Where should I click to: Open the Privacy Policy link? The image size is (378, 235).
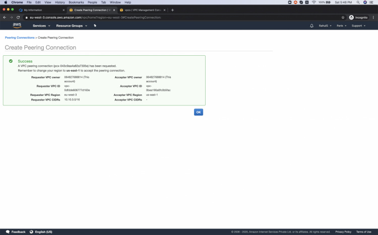tap(343, 232)
